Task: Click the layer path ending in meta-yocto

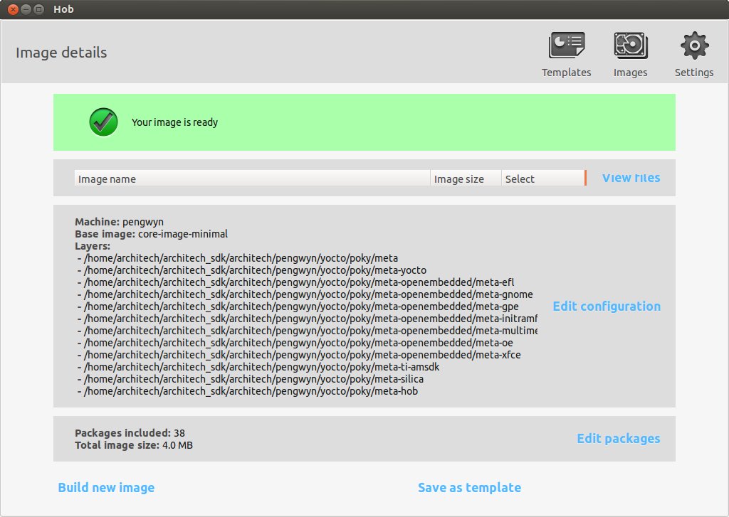Action: coord(252,270)
